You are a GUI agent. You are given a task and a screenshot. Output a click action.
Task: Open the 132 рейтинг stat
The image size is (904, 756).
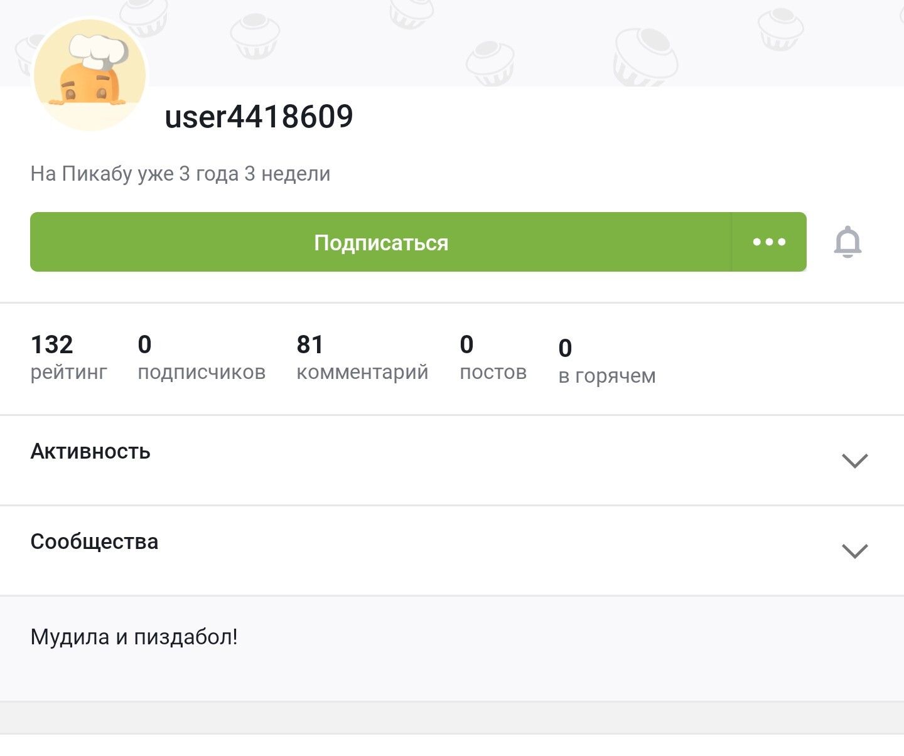pos(68,358)
